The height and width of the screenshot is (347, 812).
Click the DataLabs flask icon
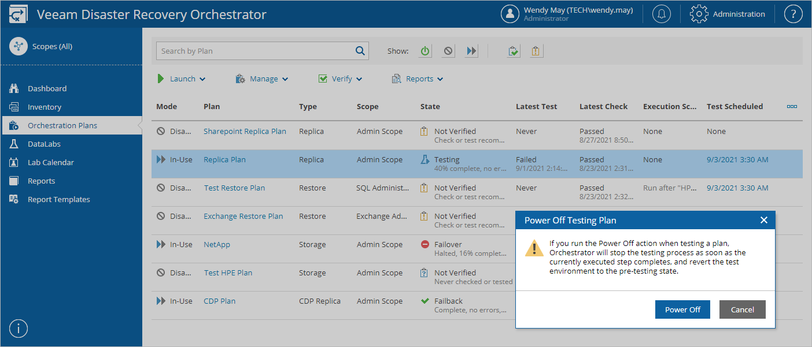[15, 144]
